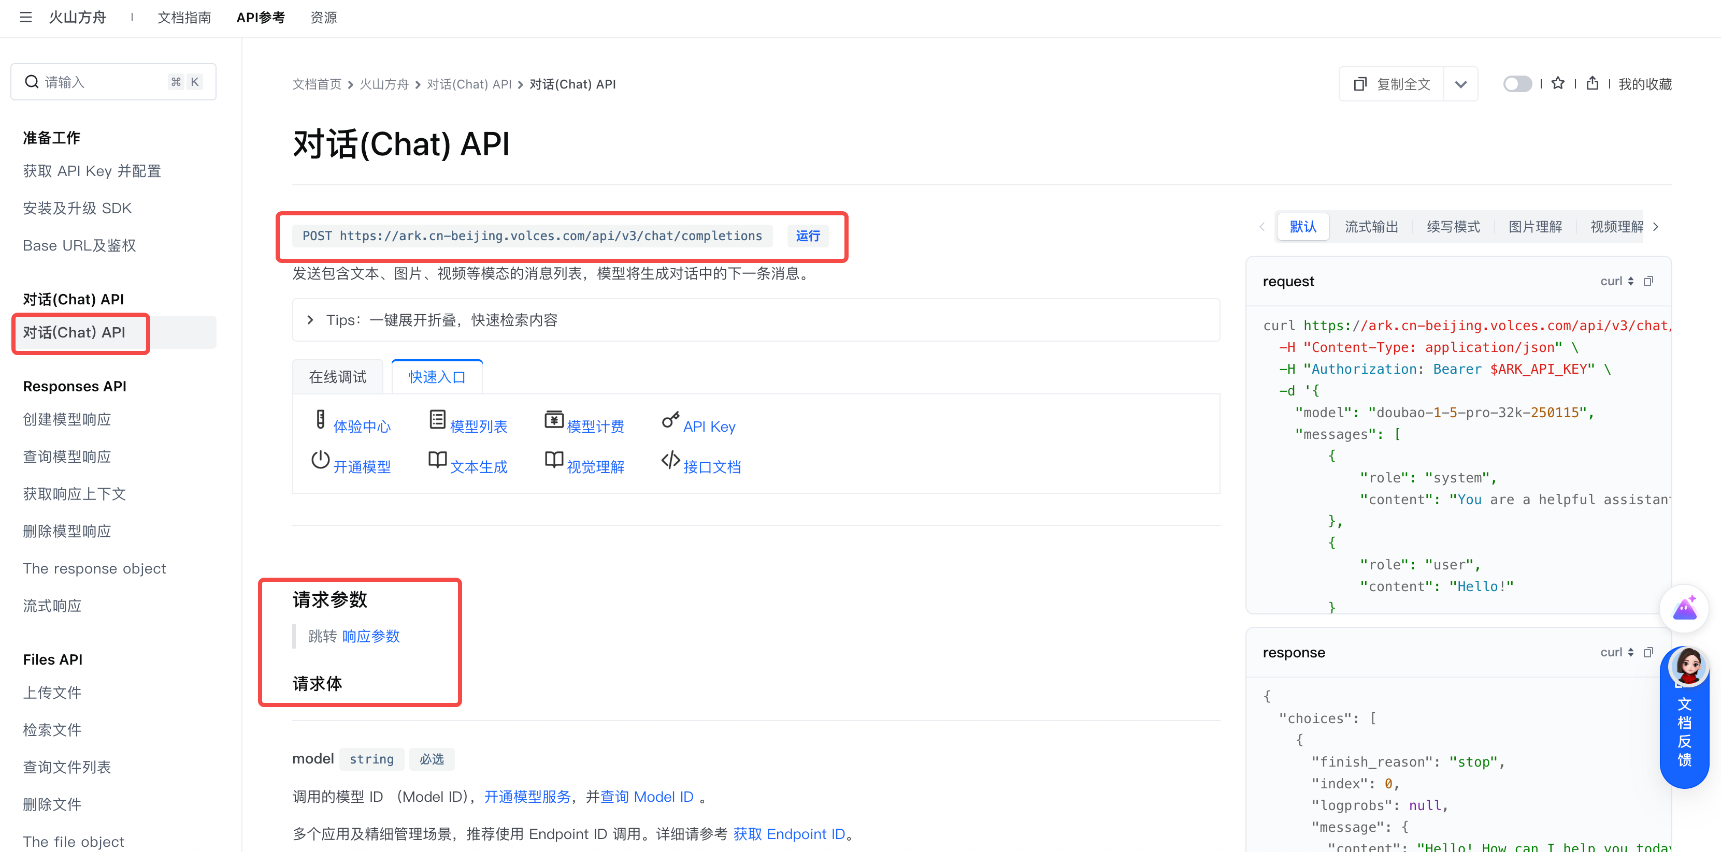This screenshot has width=1721, height=852.
Task: Open the hamburger navigation menu
Action: point(26,18)
